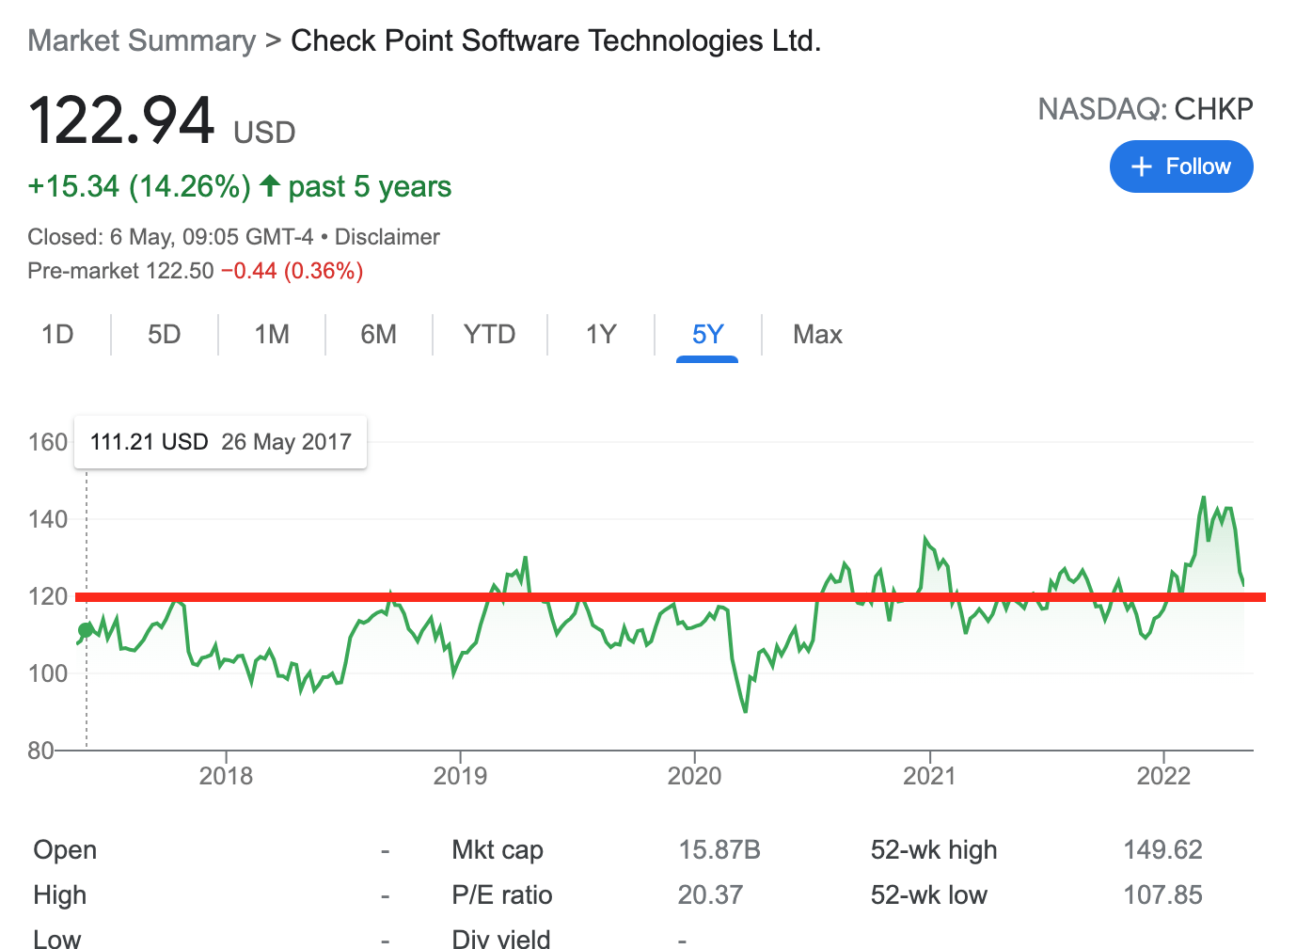This screenshot has height=949, width=1296.
Task: Click the 111.21 USD chart tooltip
Action: 220,442
